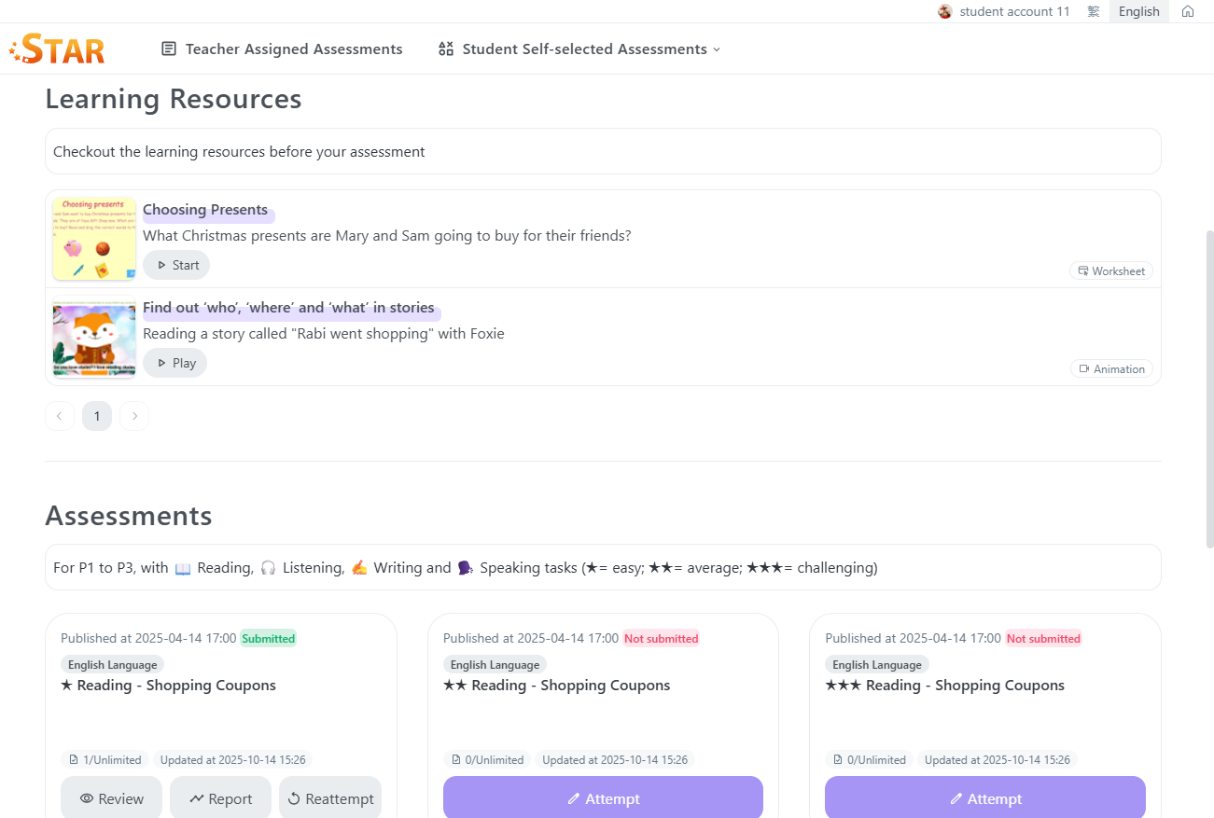This screenshot has width=1214, height=818.
Task: Switch language to Traditional Chinese (繁)
Action: click(x=1093, y=11)
